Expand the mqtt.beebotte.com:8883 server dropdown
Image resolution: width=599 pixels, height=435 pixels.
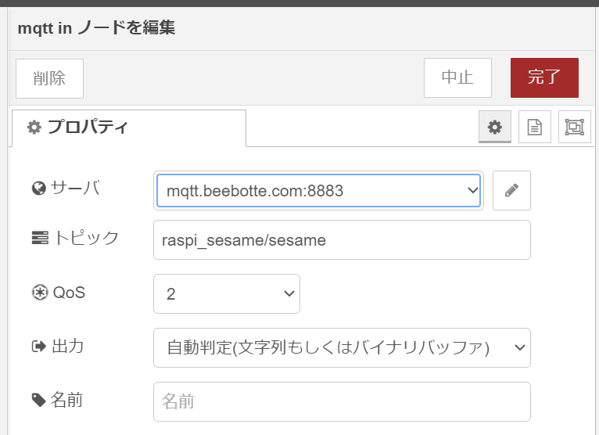(318, 190)
